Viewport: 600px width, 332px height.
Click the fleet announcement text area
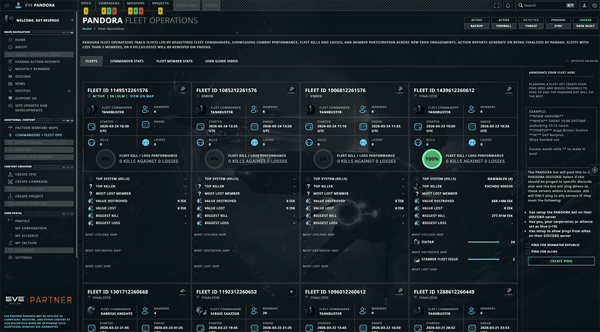pyautogui.click(x=560, y=137)
